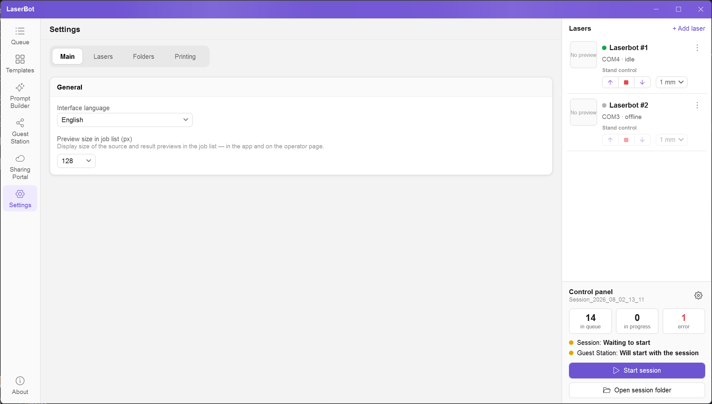
Task: Open the Templates sidebar section
Action: (x=20, y=64)
